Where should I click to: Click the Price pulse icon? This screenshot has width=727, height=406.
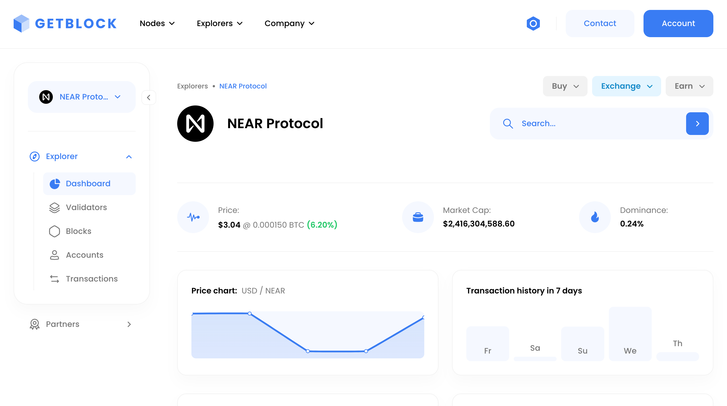click(193, 217)
